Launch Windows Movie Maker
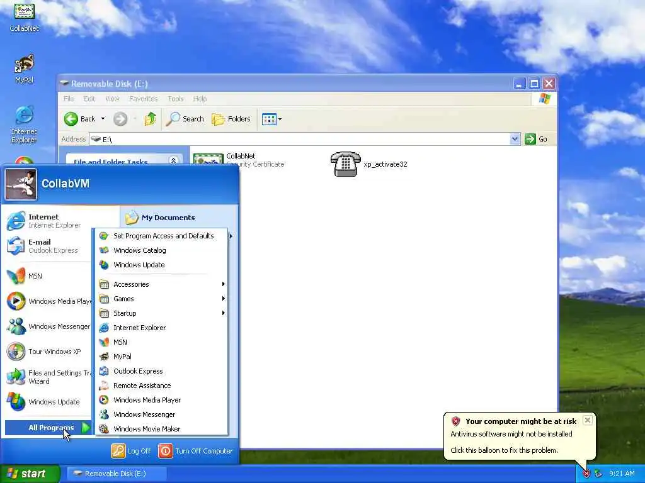Viewport: 645px width, 483px height. tap(161, 429)
